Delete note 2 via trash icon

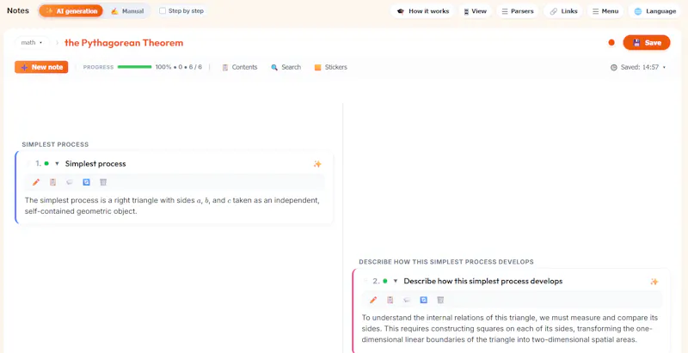click(440, 300)
